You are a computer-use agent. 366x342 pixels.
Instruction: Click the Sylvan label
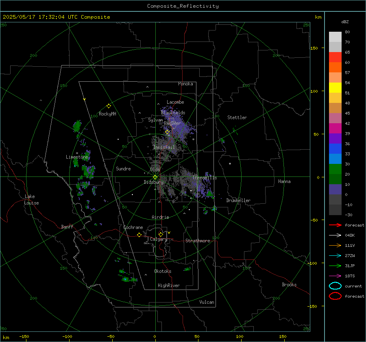point(155,120)
